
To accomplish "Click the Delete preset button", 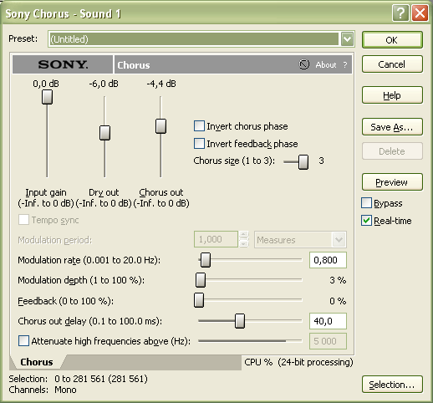I will (x=392, y=151).
